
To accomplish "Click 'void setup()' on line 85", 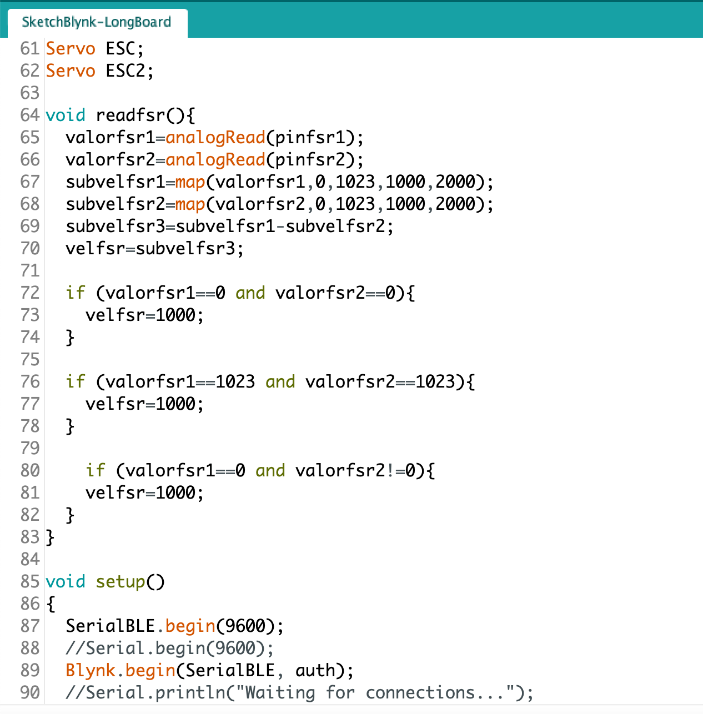I will click(105, 582).
